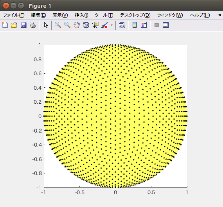The width and height of the screenshot is (223, 207).
Task: Activate the Zoom In magnifier tool
Action: point(58,25)
